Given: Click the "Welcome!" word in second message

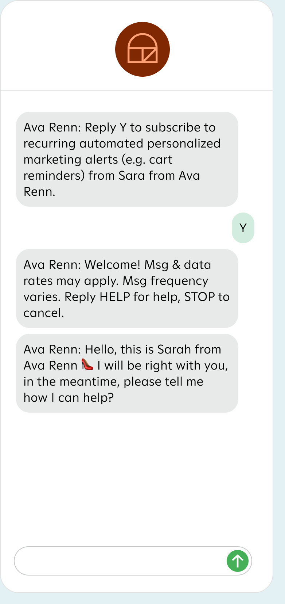Looking at the screenshot, I should point(112,265).
